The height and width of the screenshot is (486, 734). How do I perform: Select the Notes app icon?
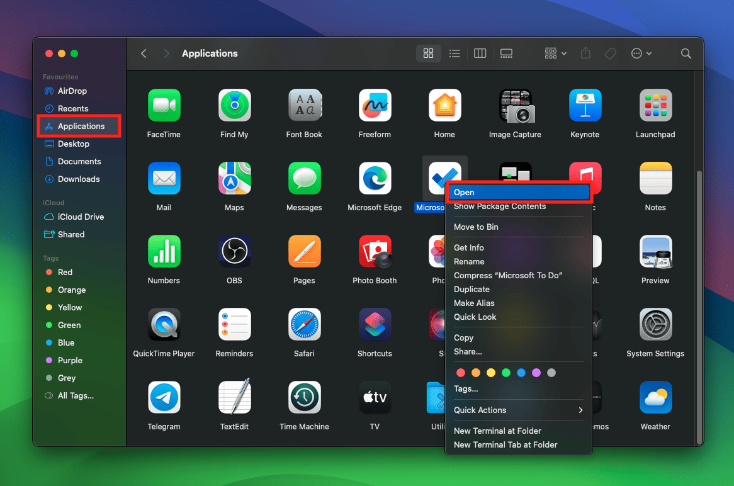(655, 178)
